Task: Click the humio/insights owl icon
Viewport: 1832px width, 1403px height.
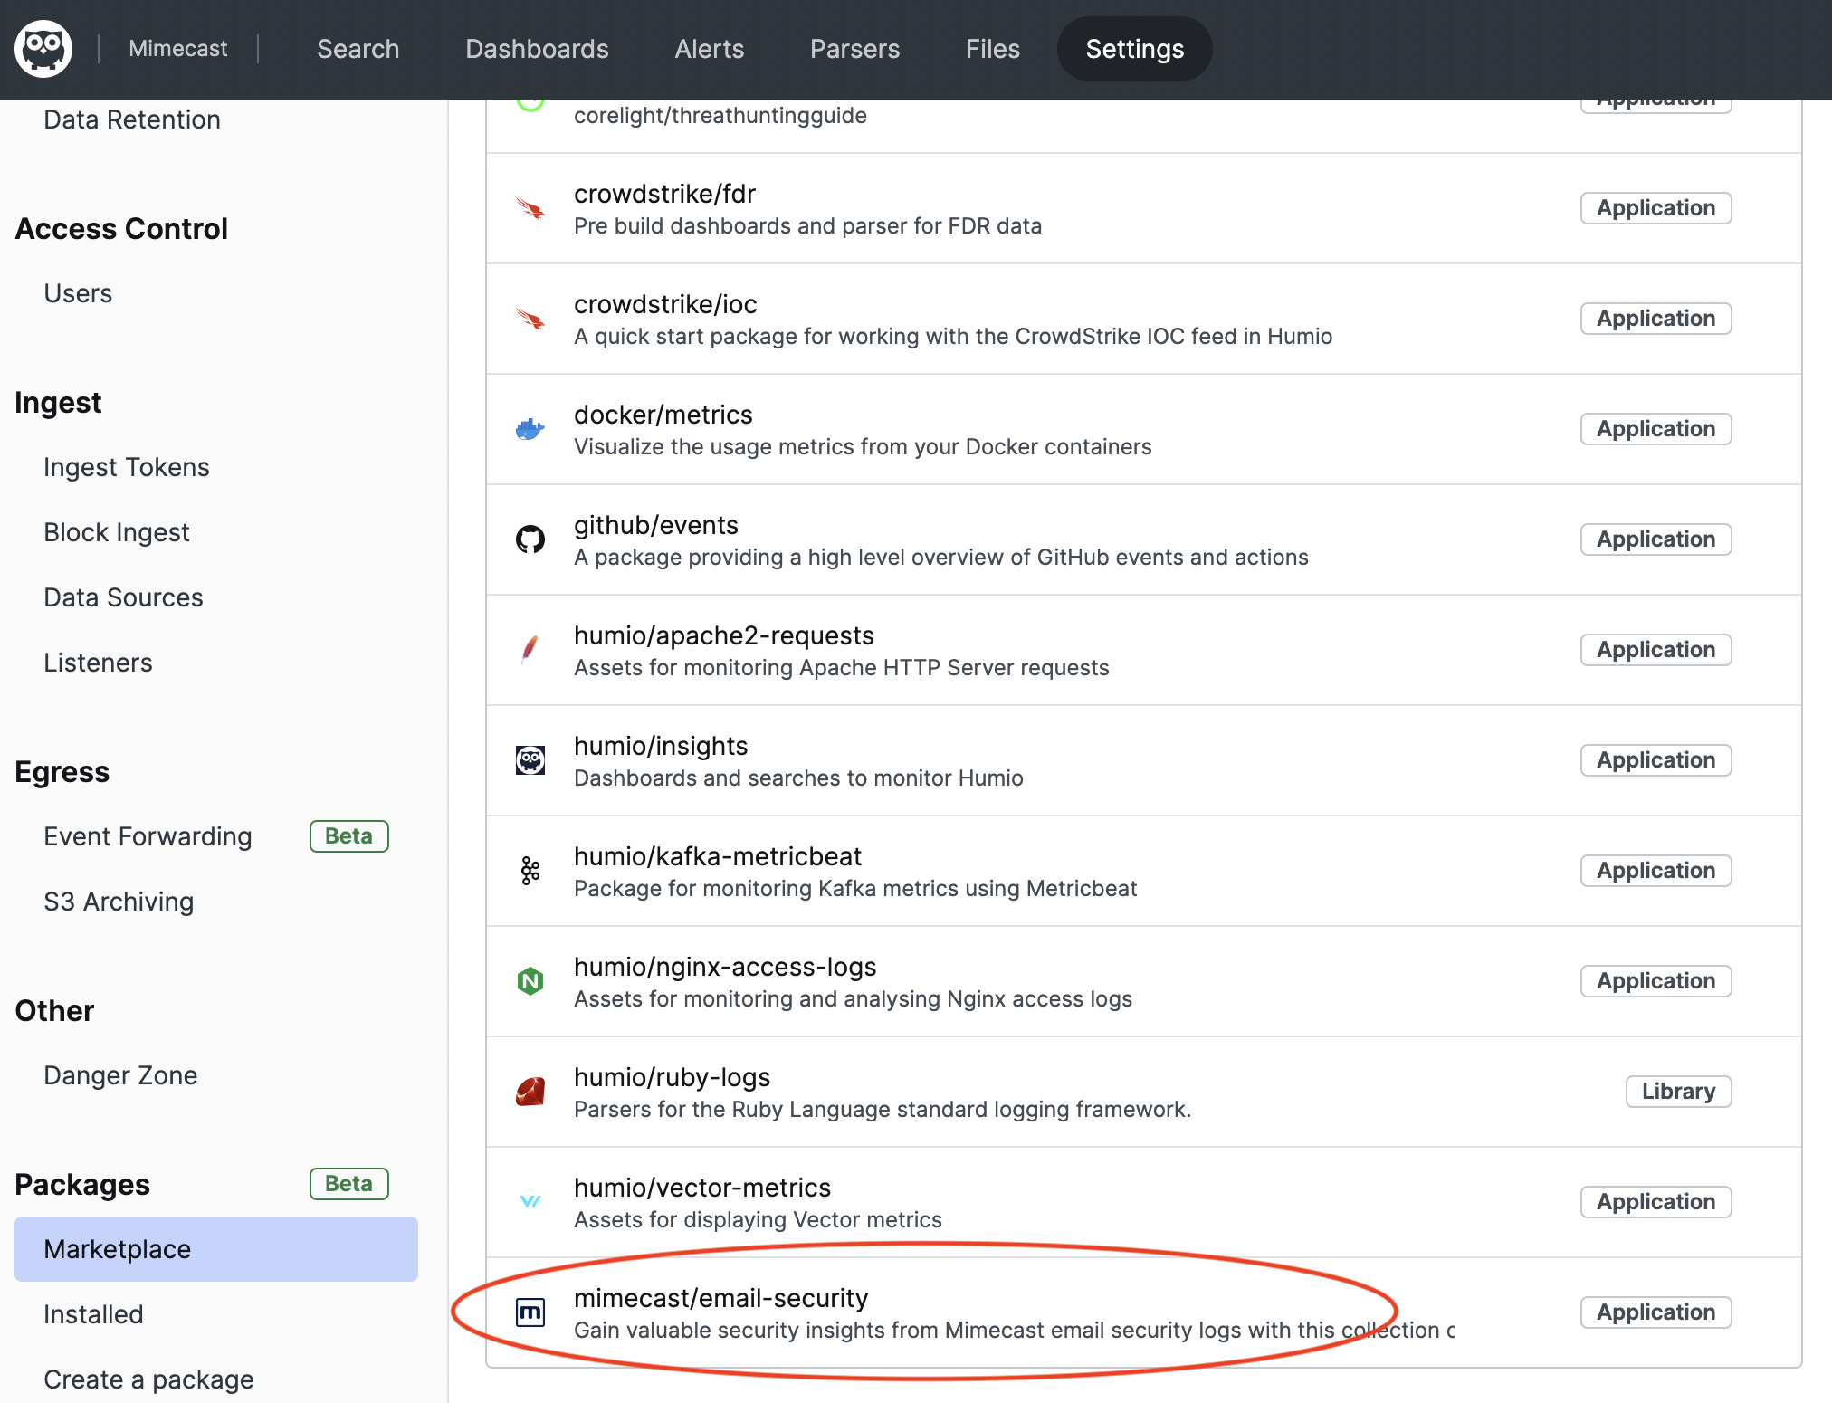Action: click(x=530, y=760)
